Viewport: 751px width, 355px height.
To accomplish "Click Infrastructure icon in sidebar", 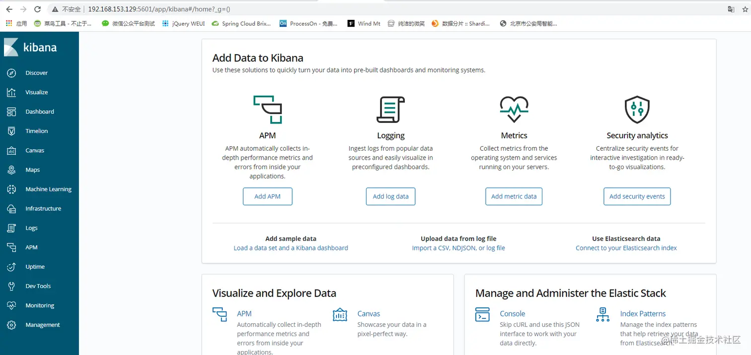I will pos(11,209).
